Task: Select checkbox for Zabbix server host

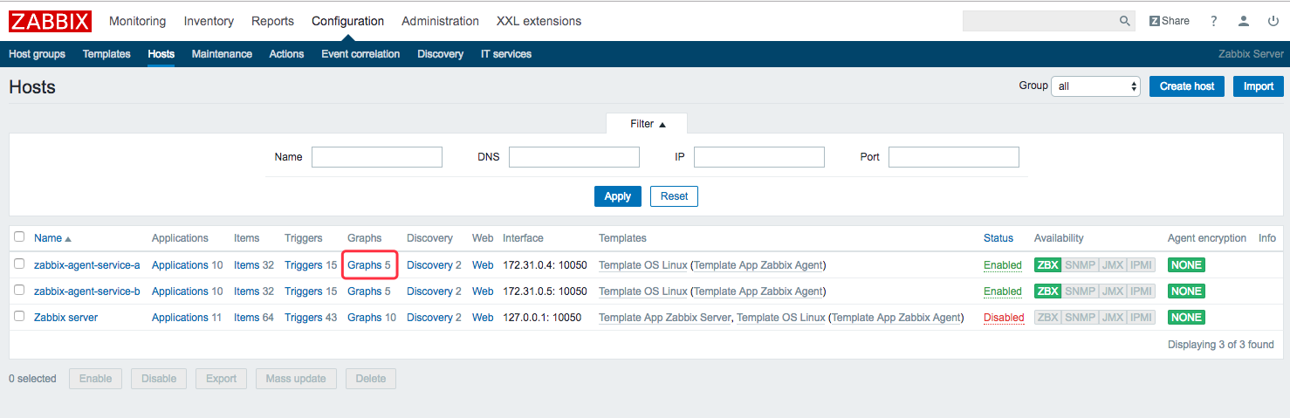Action: (19, 316)
